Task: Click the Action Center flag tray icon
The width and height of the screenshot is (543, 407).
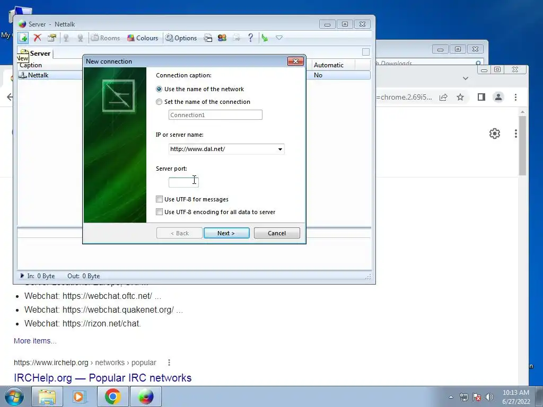Action: 477,397
